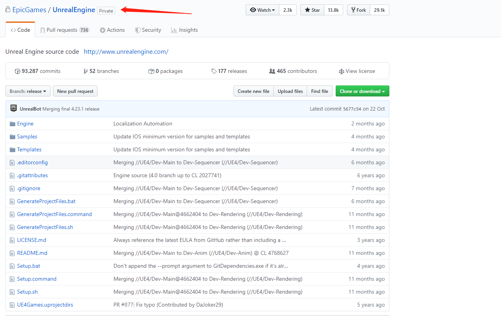This screenshot has width=501, height=316.
Task: Open the UE4Games.uprojectdirs file
Action: [x=45, y=305]
